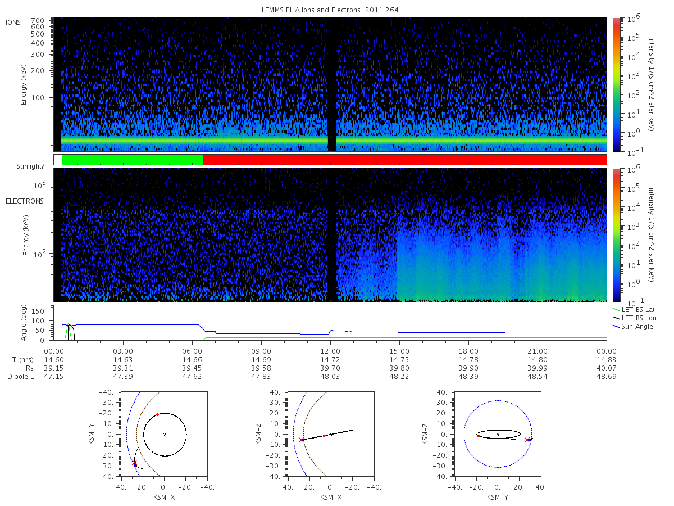Click the red X marker in the KSM-X/KSM-Z plot
Viewport: 674px width, 506px height.
pos(302,440)
